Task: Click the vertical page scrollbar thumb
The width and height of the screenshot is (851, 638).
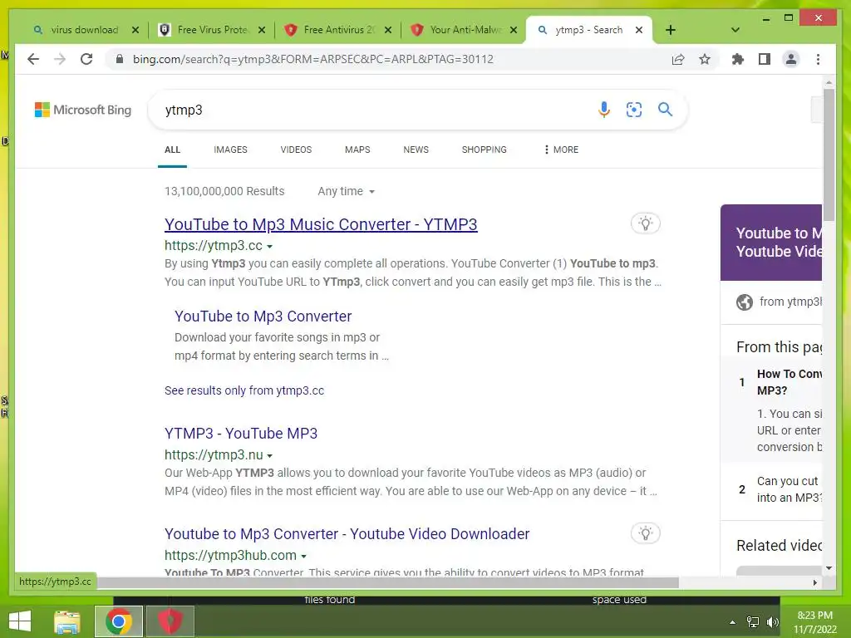Action: tap(829, 154)
